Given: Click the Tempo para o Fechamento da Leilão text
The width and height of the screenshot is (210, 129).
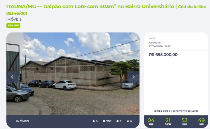Looking at the screenshot, I should (x=176, y=111).
